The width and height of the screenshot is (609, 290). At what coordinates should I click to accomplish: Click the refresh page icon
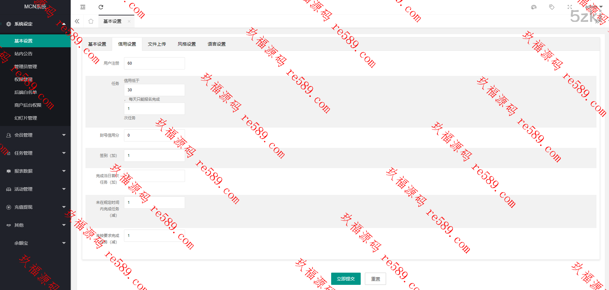tap(101, 7)
